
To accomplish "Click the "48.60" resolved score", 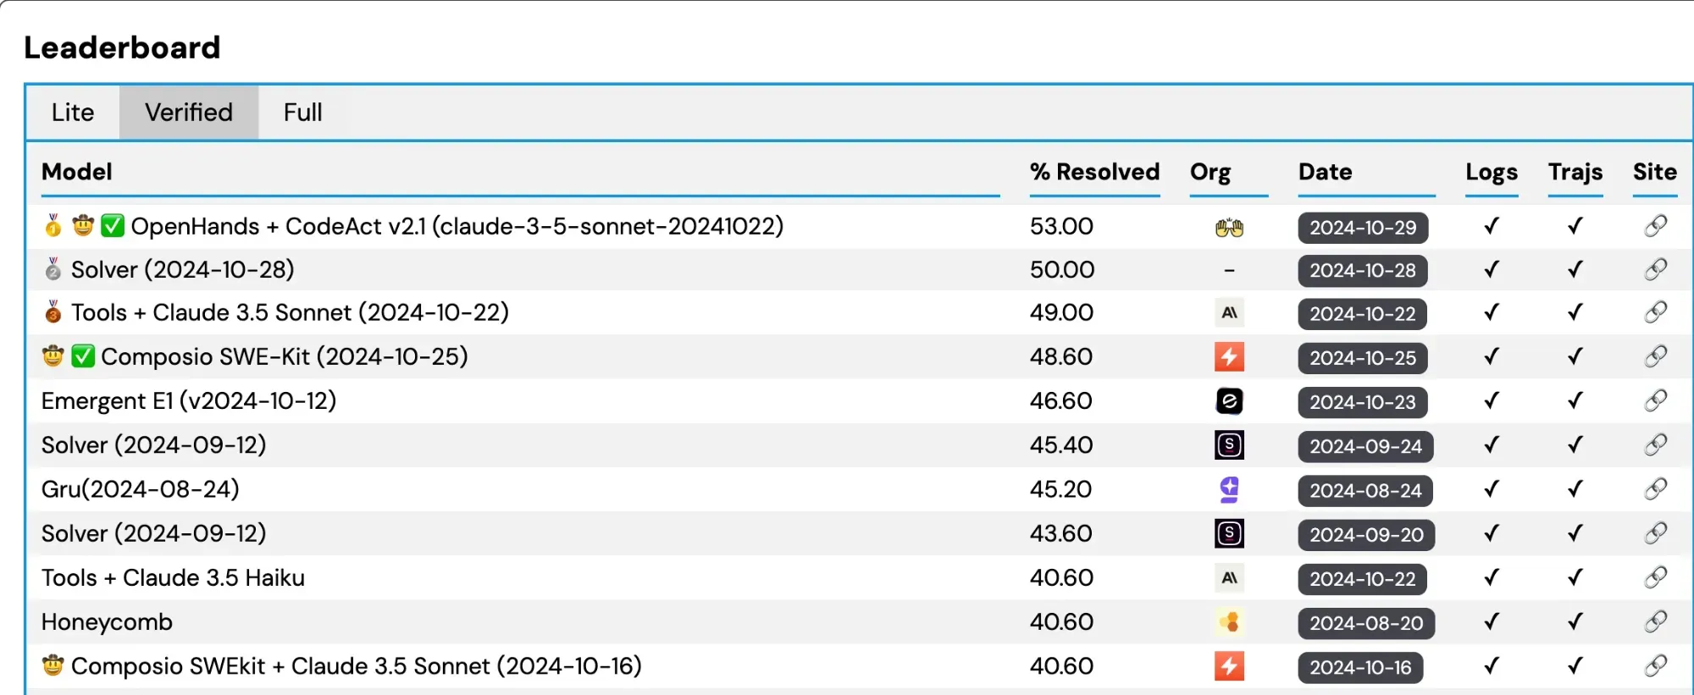I will (x=1061, y=356).
